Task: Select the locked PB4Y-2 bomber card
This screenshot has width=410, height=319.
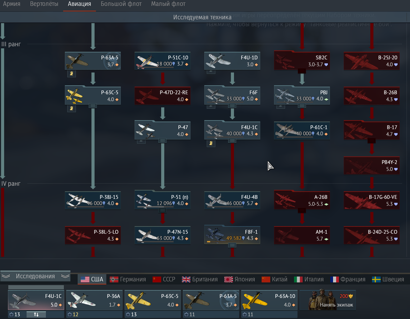Action: click(372, 165)
